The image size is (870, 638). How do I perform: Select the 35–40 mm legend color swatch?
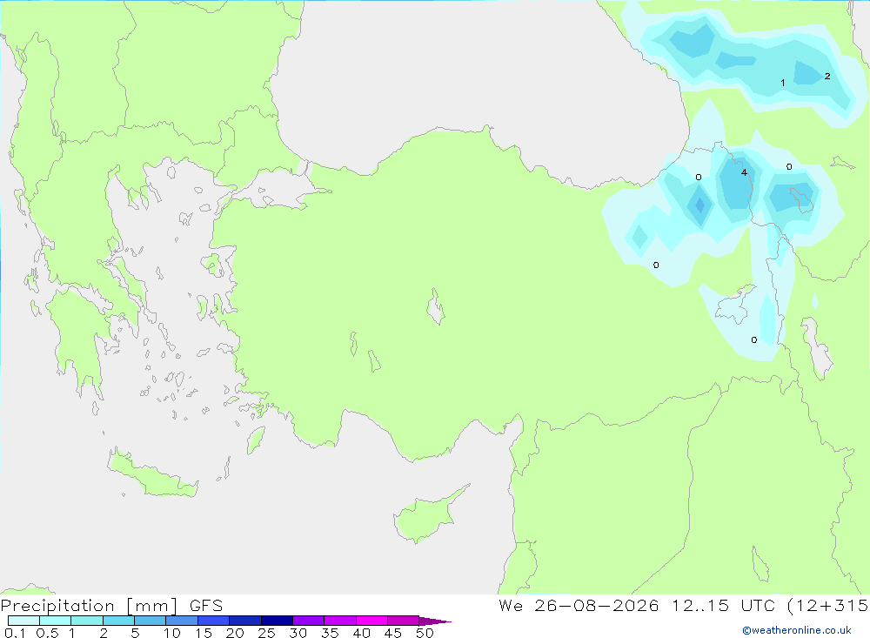coord(340,621)
